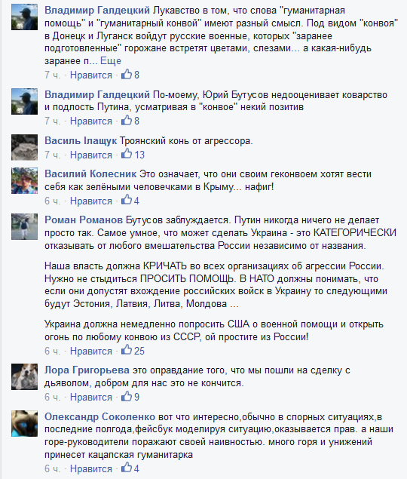
Task: Like Лора Григорьева's comment via Нравится
Action: pos(91,397)
